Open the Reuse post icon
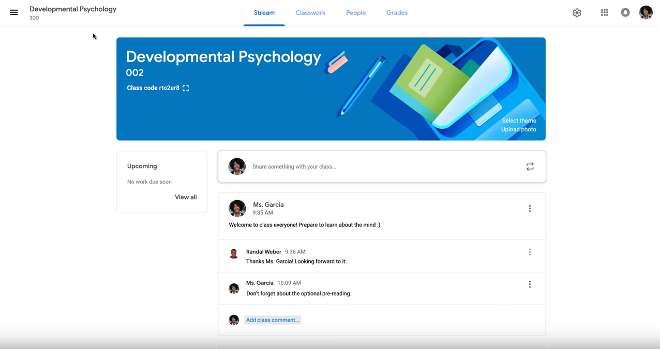Screen dimensions: 660x349 point(529,166)
